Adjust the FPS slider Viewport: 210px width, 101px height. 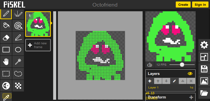click(x=182, y=65)
